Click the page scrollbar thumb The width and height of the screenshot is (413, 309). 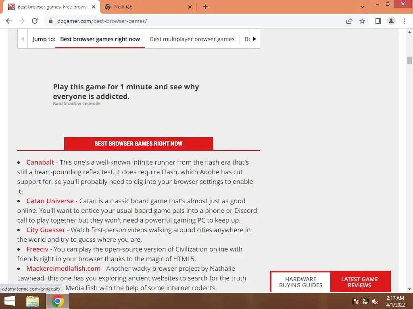(409, 61)
